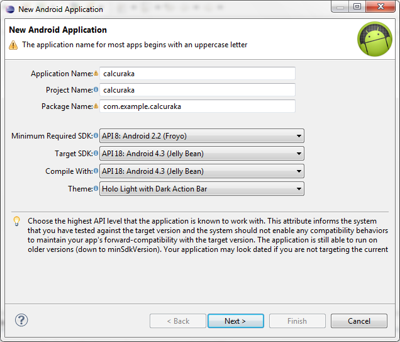Focus the Project Name input field
This screenshot has width=400, height=342.
197,90
